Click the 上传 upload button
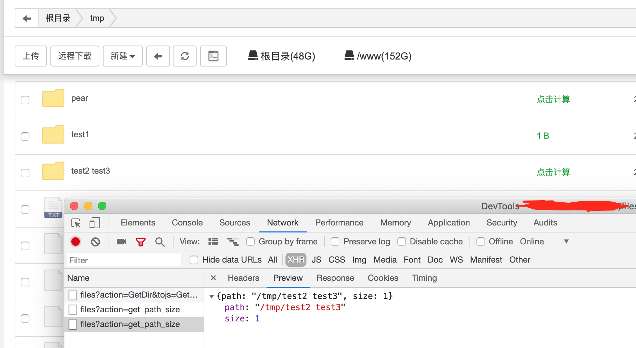Viewport: 636px width, 348px height. (x=31, y=56)
